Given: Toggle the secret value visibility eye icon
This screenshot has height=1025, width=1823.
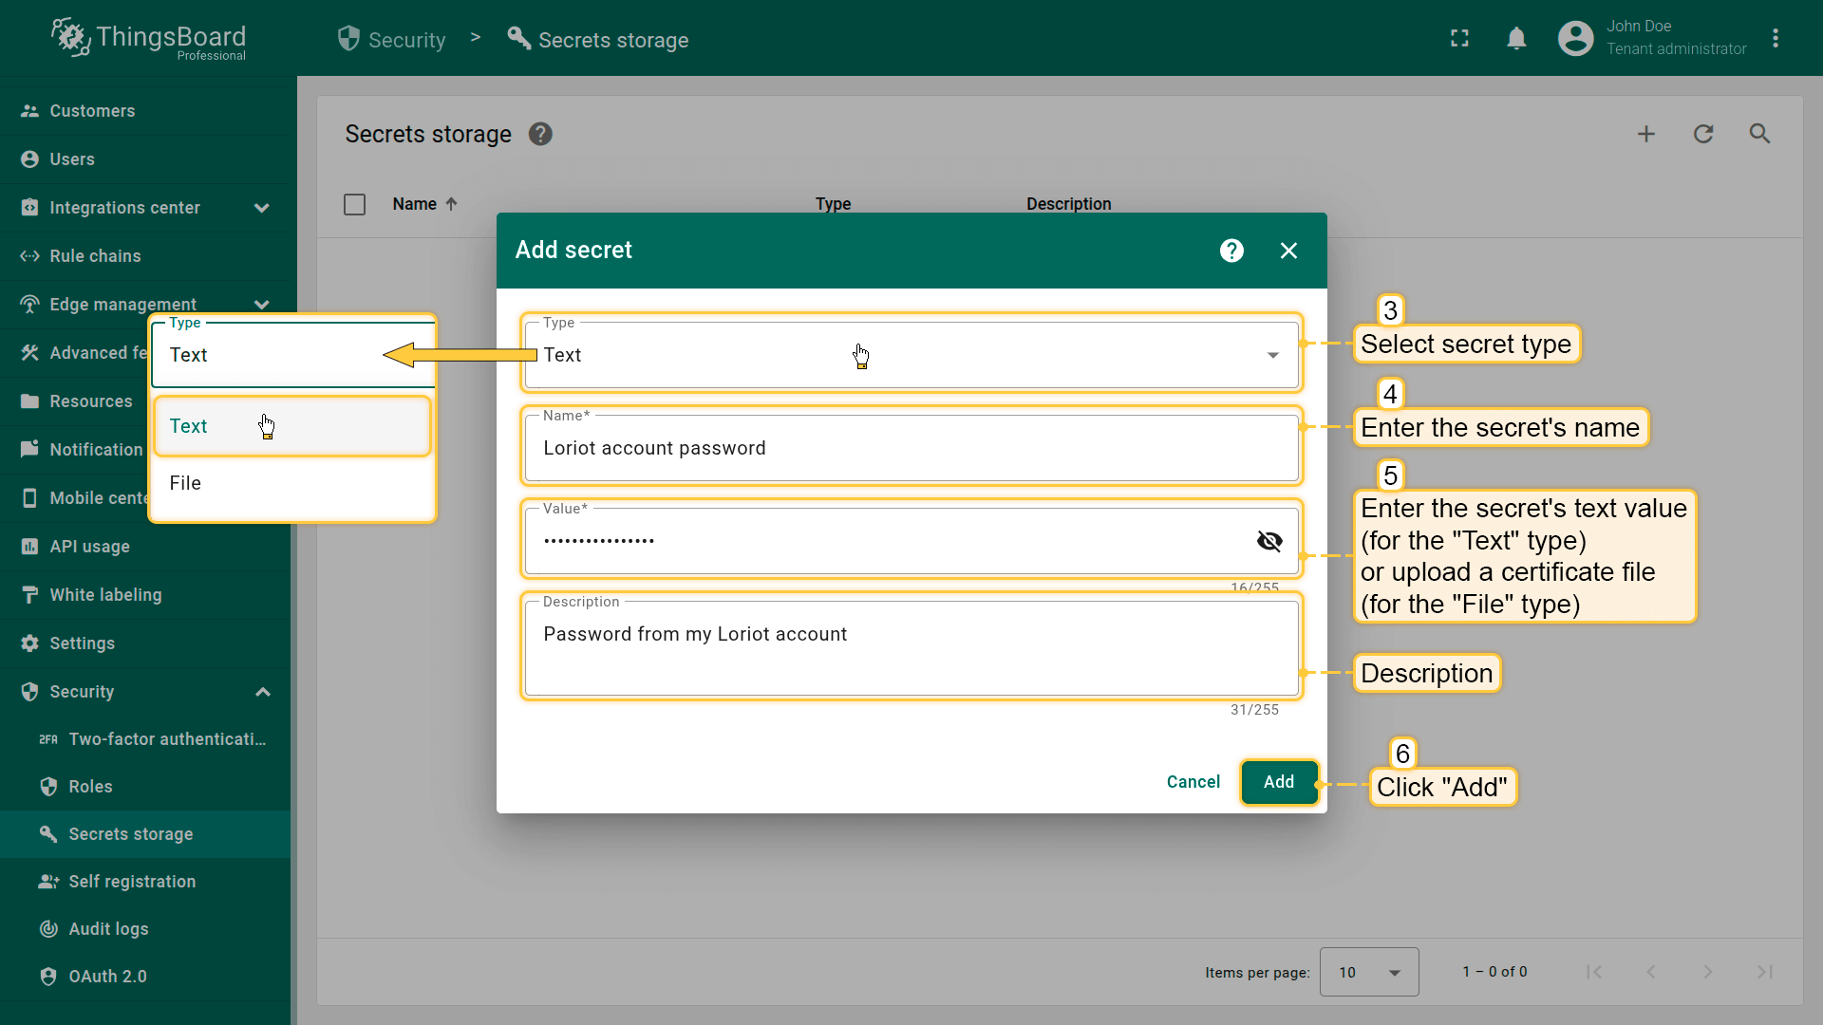Looking at the screenshot, I should pos(1269,541).
